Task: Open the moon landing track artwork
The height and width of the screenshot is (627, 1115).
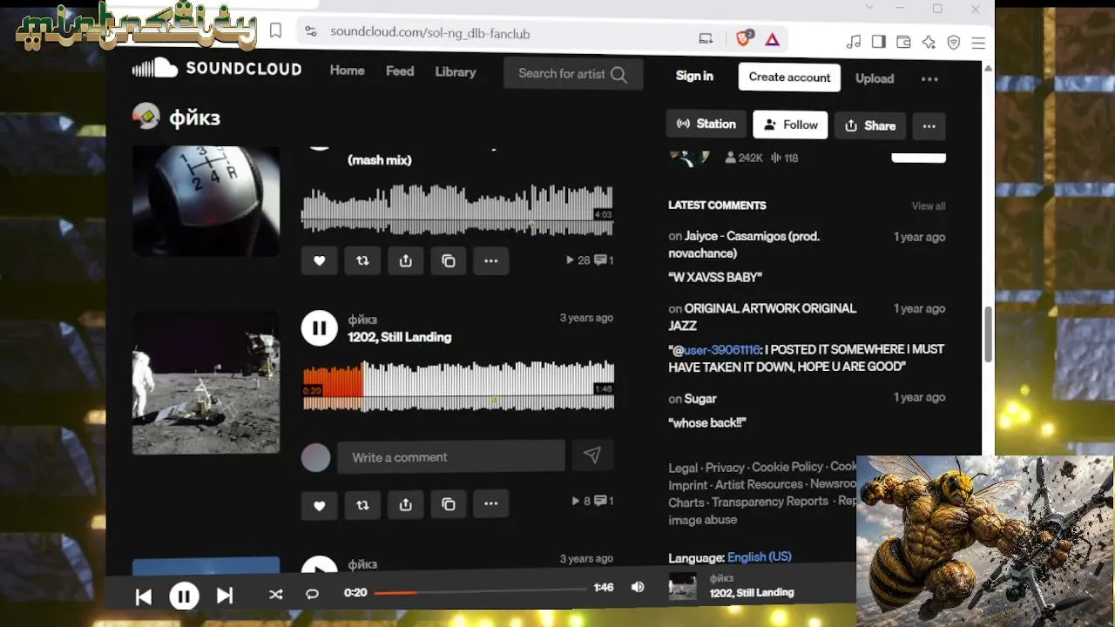Action: (x=206, y=382)
